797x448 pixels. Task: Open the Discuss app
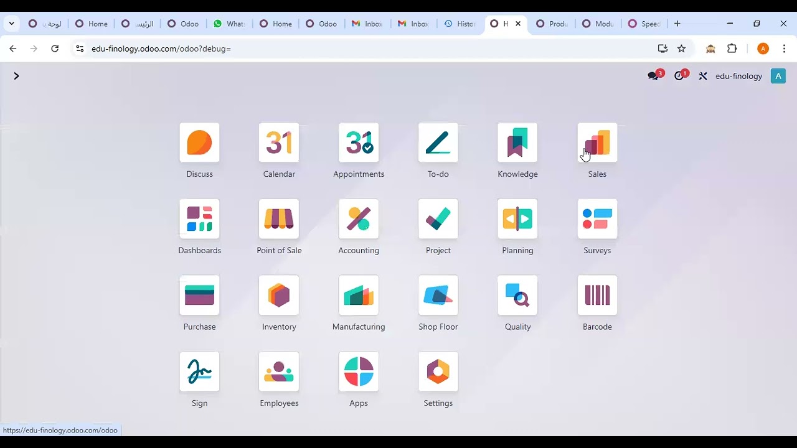pyautogui.click(x=199, y=143)
